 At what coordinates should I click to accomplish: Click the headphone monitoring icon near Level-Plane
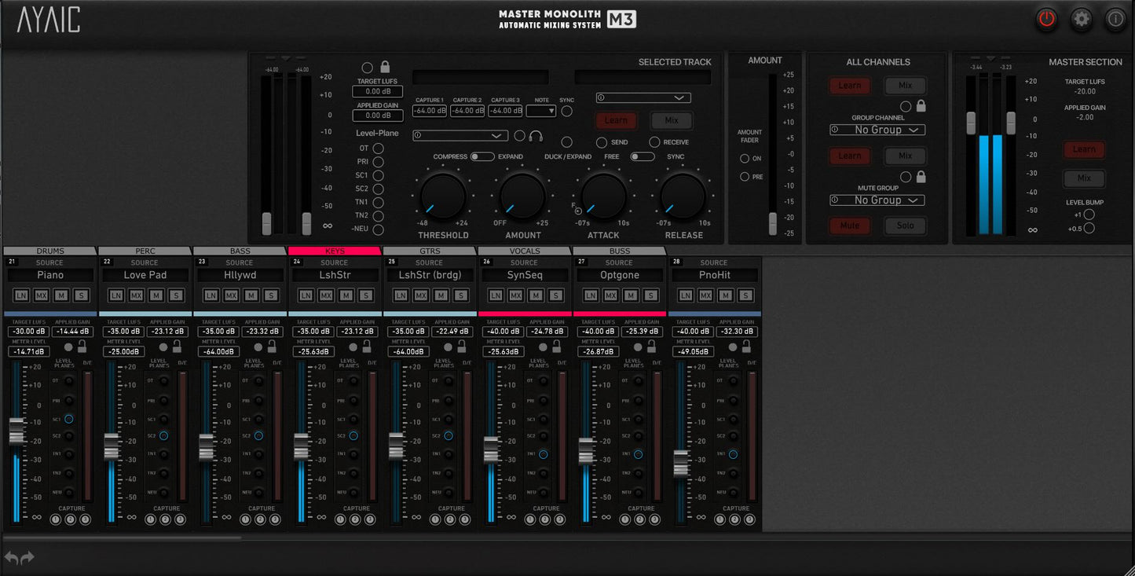536,136
